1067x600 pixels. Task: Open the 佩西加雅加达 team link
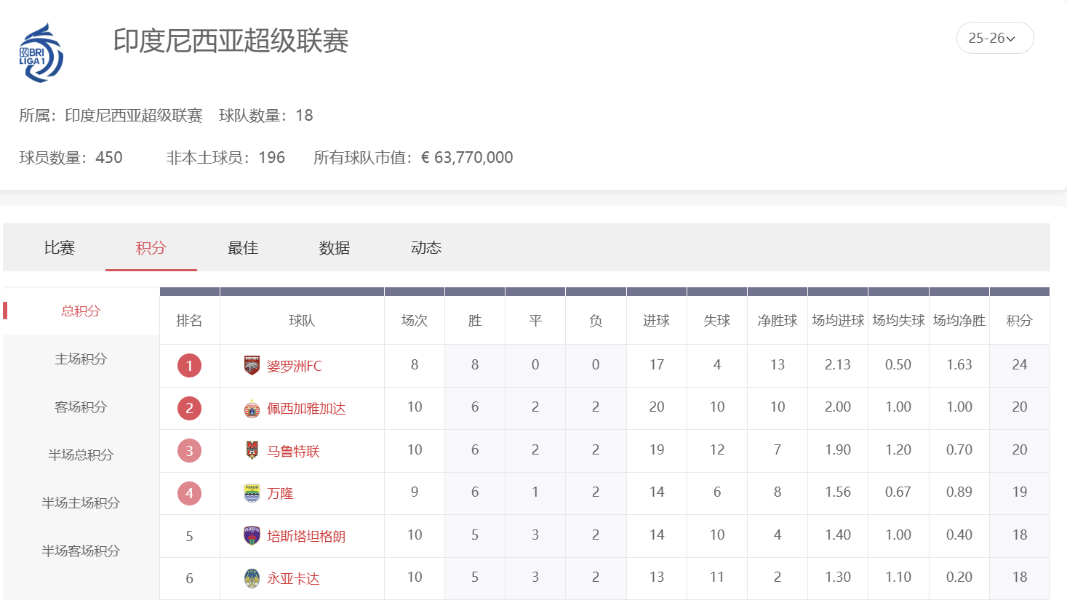[x=306, y=409]
